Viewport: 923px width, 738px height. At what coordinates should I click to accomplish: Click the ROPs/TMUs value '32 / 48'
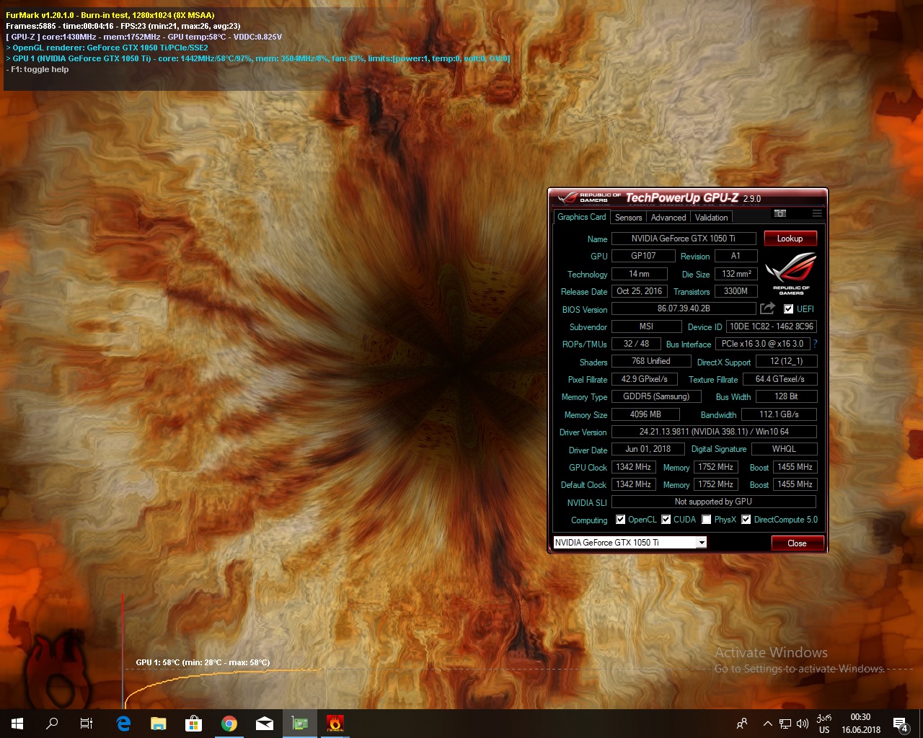tap(636, 344)
